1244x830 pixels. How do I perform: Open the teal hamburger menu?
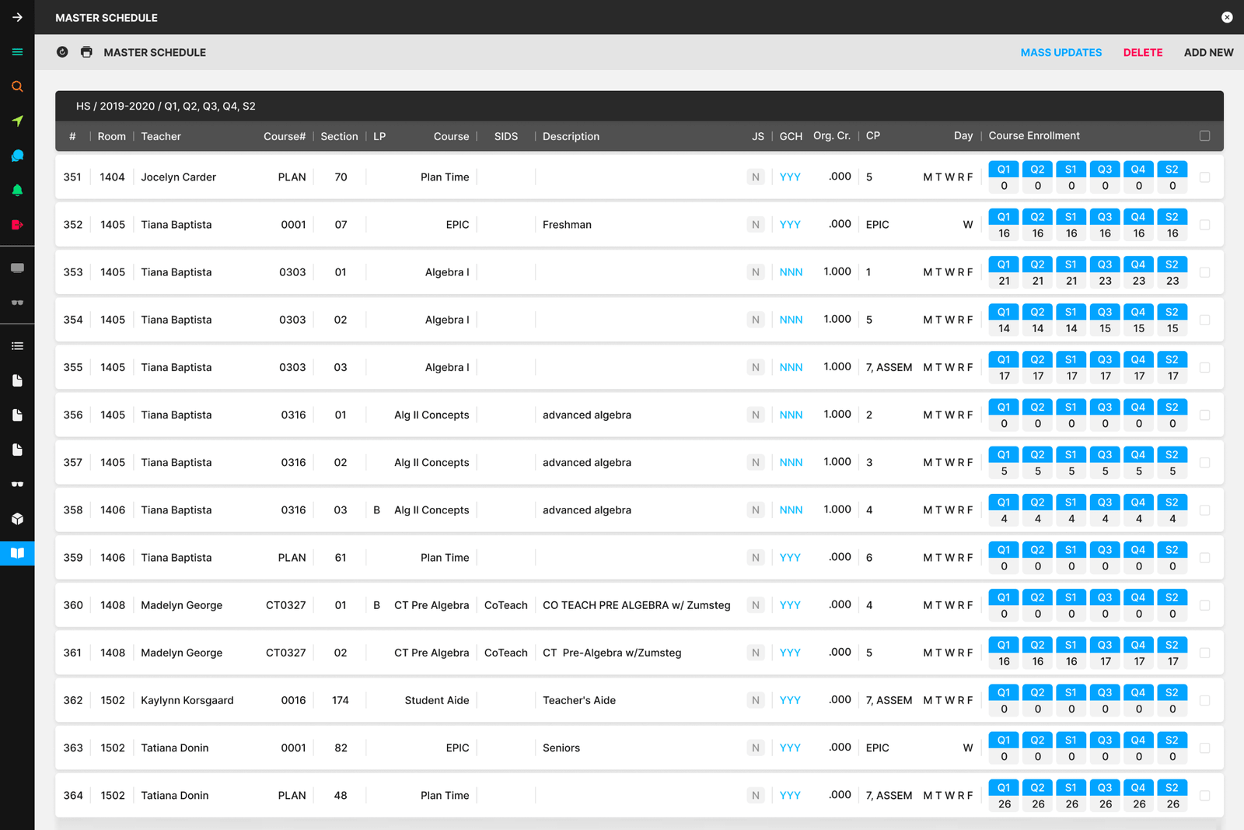click(x=17, y=52)
